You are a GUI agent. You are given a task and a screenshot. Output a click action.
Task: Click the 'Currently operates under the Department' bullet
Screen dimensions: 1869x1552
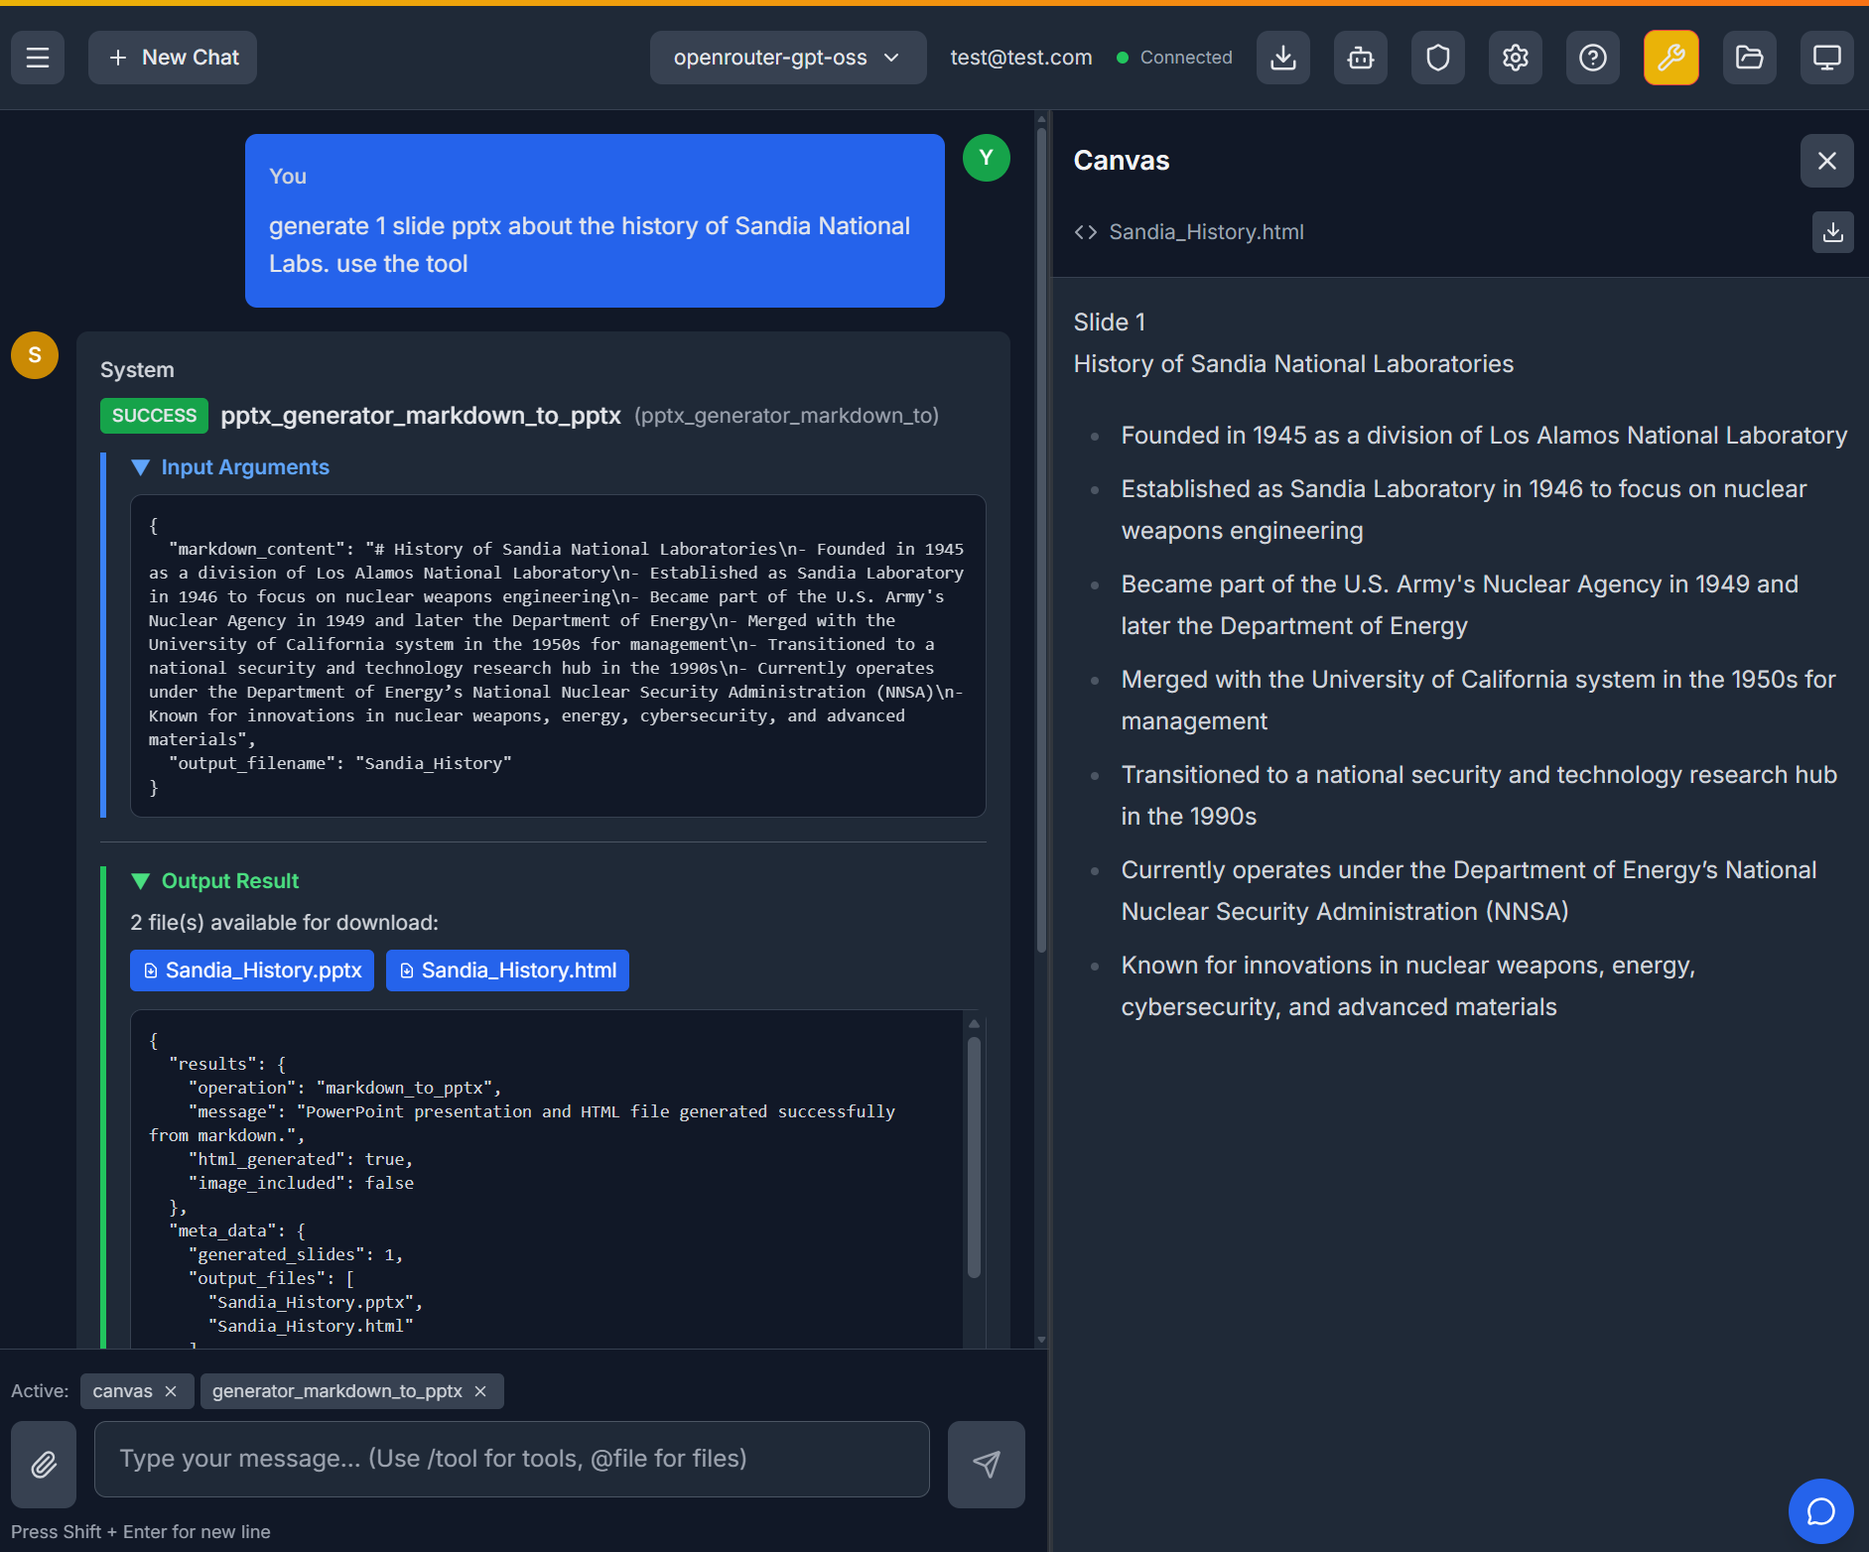[1469, 891]
